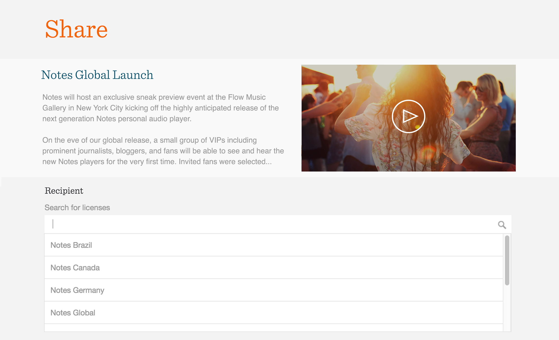Click the Search for licenses label

(x=77, y=208)
